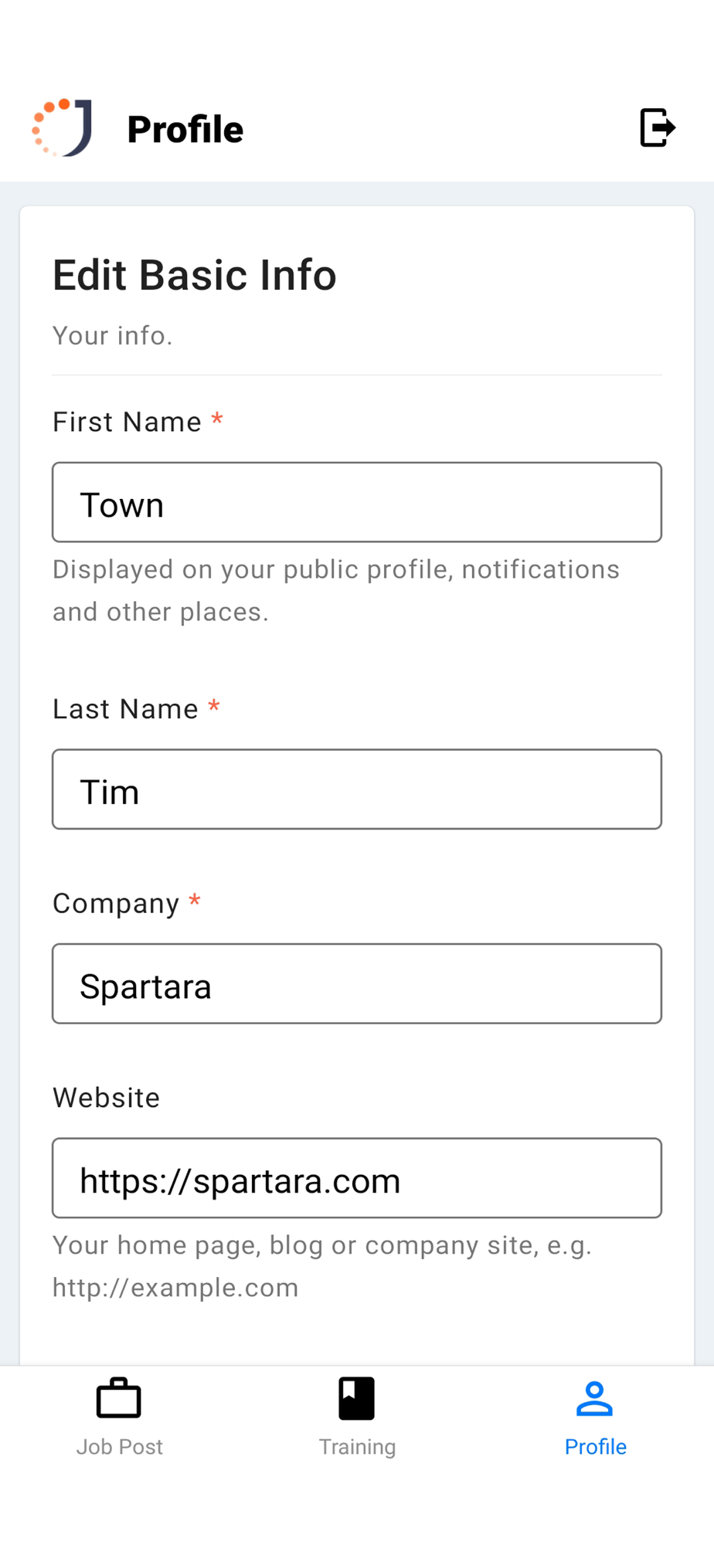This screenshot has width=714, height=1545.
Task: Tap the Training bookmark book icon
Action: click(356, 1398)
